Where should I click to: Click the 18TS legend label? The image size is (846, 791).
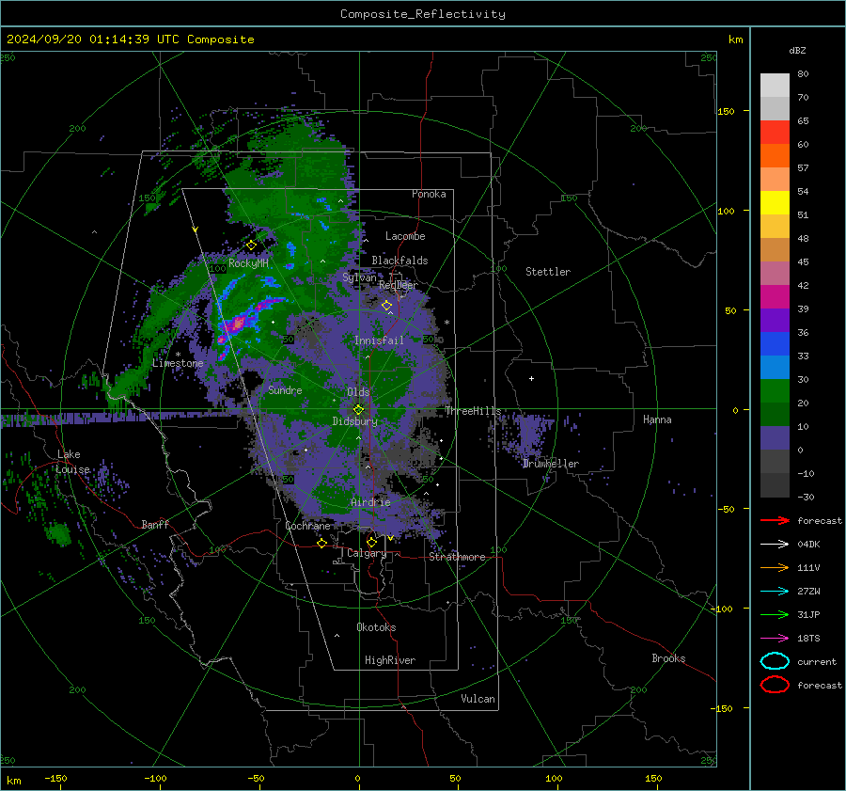pos(808,639)
